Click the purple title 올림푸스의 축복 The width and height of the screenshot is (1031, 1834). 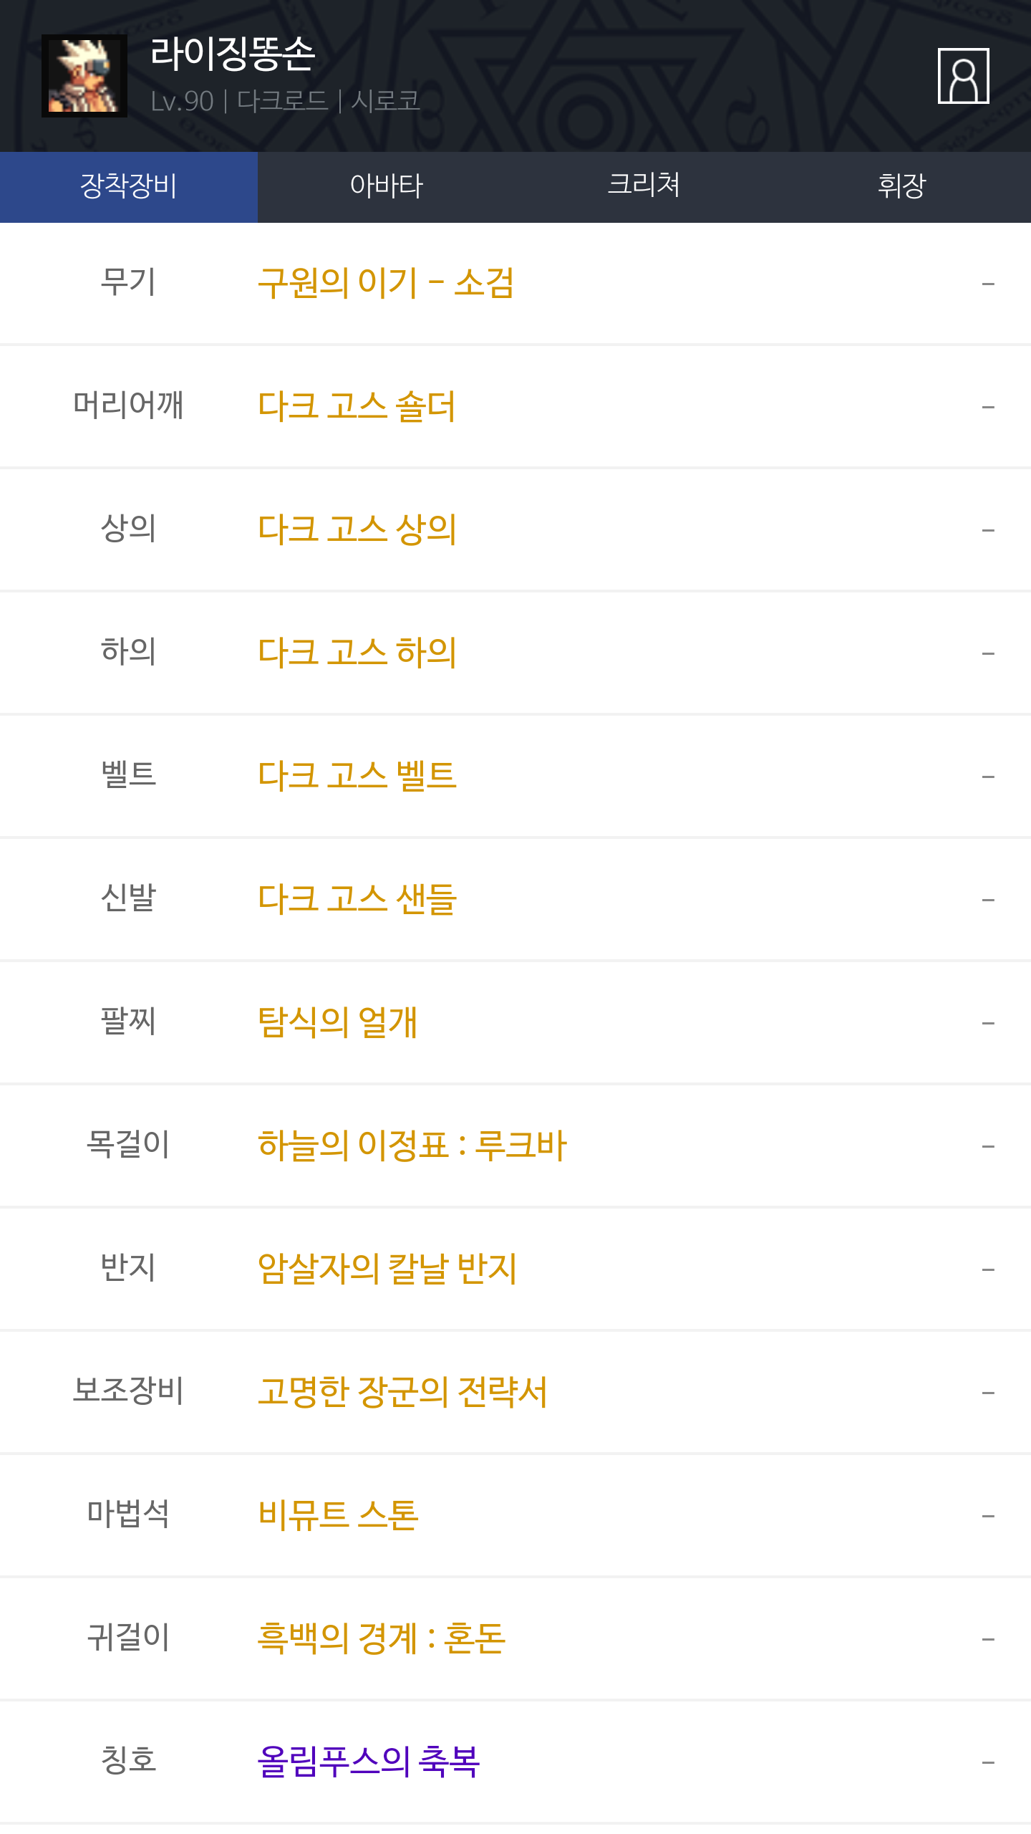click(x=368, y=1762)
